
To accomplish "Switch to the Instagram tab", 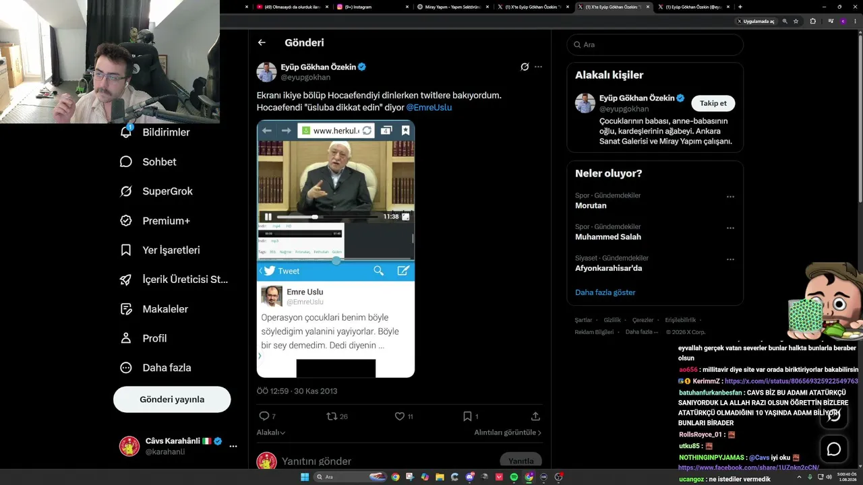I will (x=371, y=7).
